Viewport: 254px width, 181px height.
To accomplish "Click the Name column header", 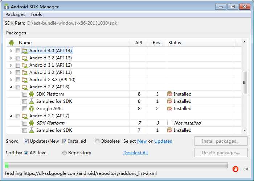I will 68,43.
